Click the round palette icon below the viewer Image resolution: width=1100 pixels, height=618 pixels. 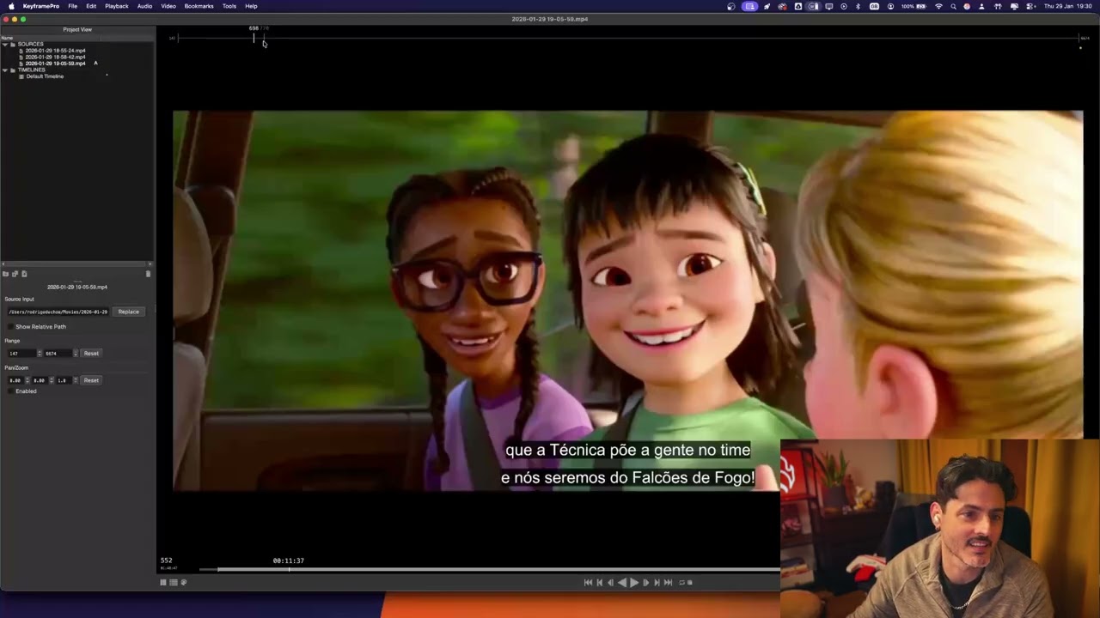183,582
